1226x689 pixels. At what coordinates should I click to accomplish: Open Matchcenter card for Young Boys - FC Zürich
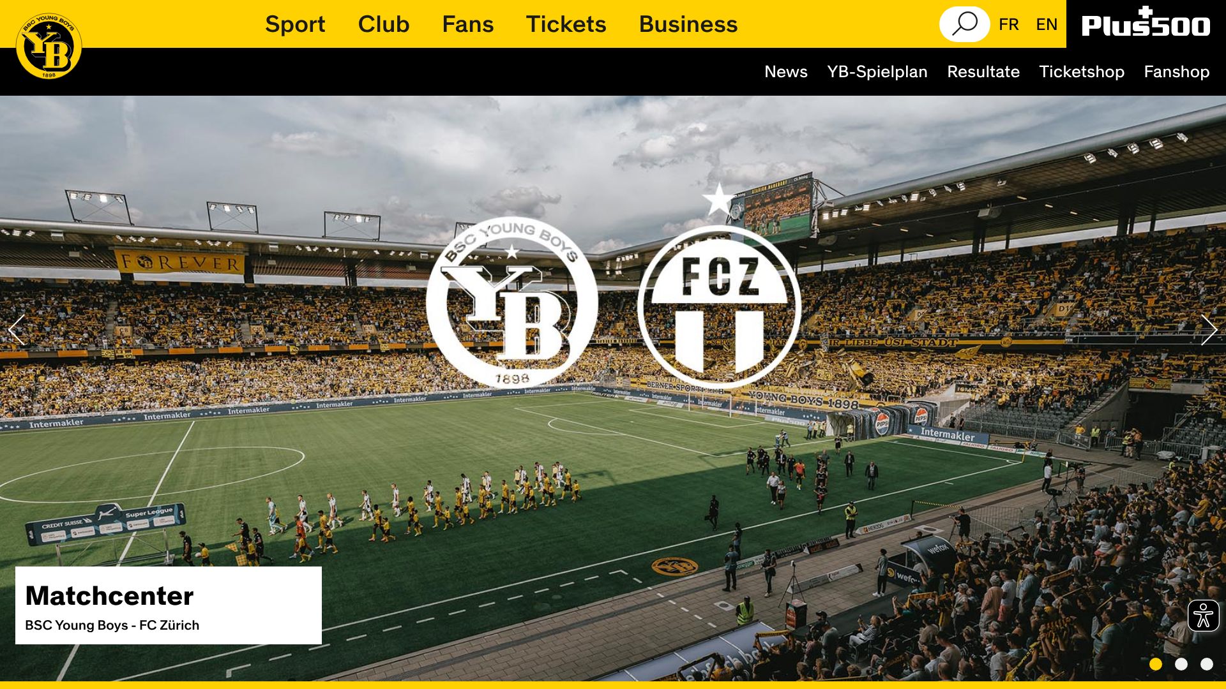(169, 605)
